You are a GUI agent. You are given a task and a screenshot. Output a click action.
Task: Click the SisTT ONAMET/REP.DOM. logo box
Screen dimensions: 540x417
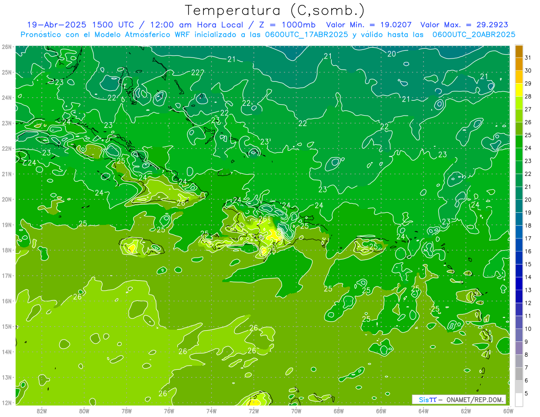[459, 399]
